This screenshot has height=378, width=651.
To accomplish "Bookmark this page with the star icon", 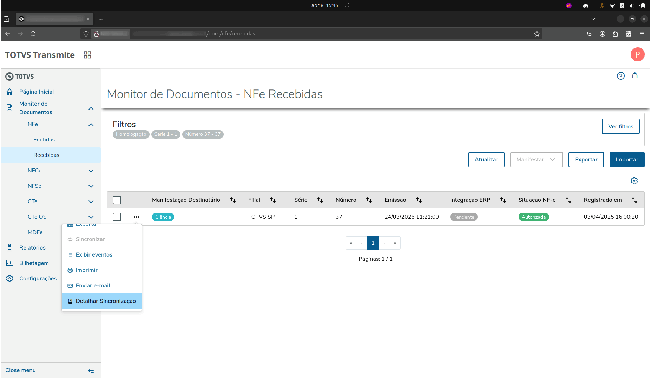I will [x=537, y=34].
